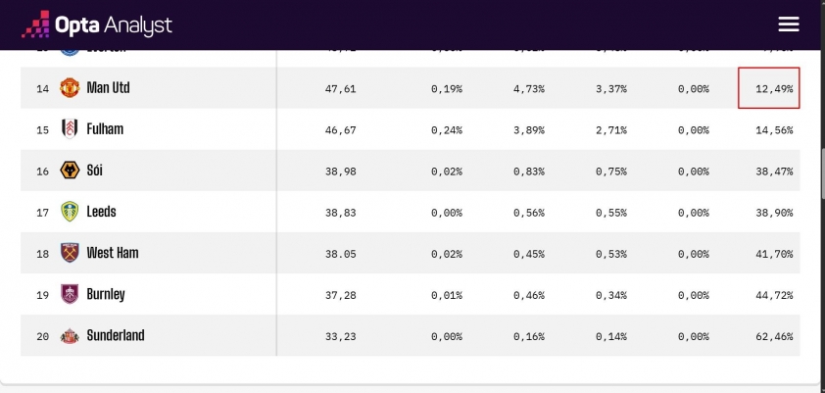Click Sunderland's 62,46% relegation value
Viewport: 825px width, 393px height.
coord(774,336)
